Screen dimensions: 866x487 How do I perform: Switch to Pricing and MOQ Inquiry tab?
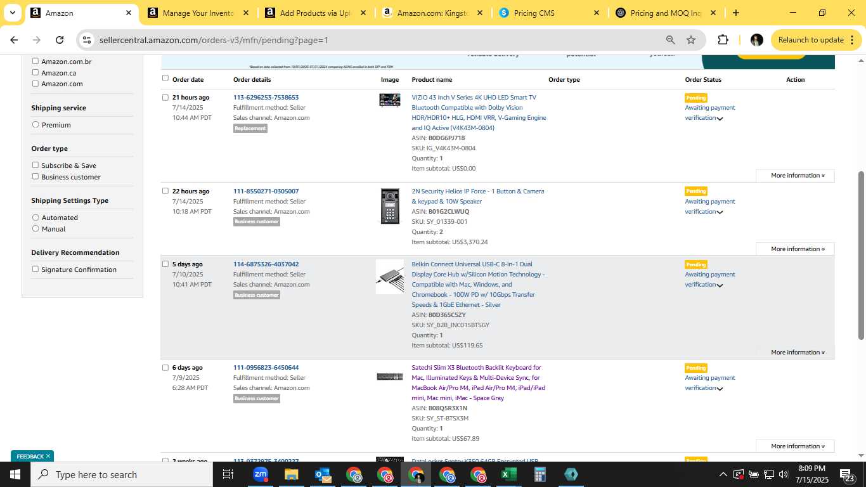click(667, 13)
